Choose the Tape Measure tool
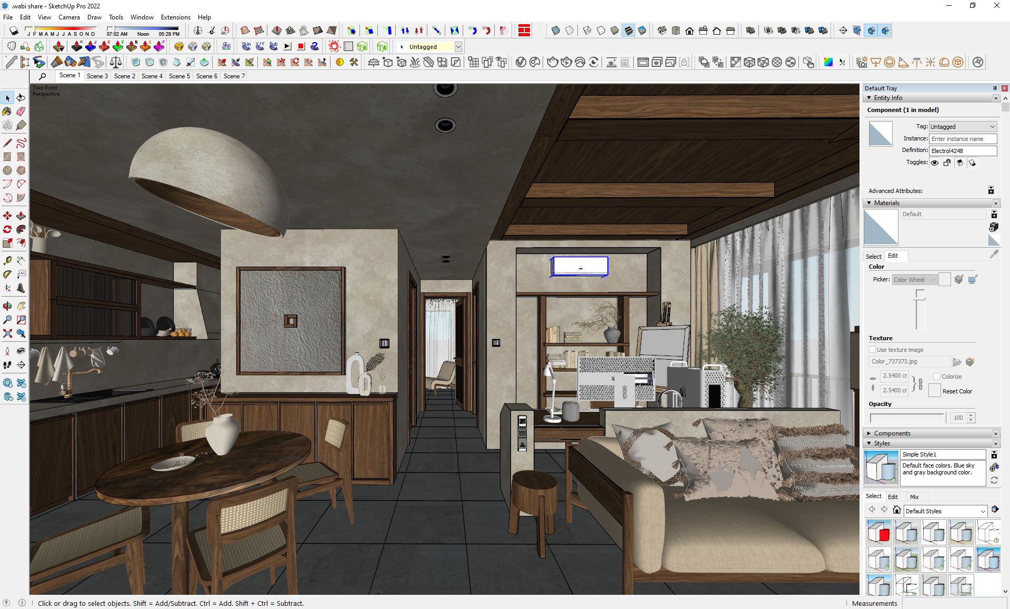 coord(7,260)
